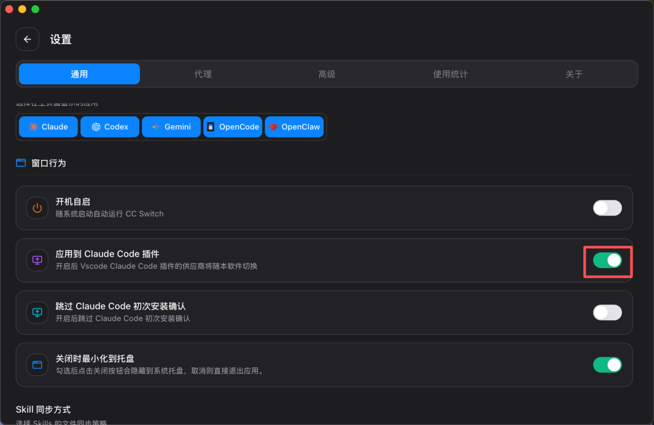Click the OpenClaw red logo icon
This screenshot has height=425, width=654.
click(x=273, y=127)
